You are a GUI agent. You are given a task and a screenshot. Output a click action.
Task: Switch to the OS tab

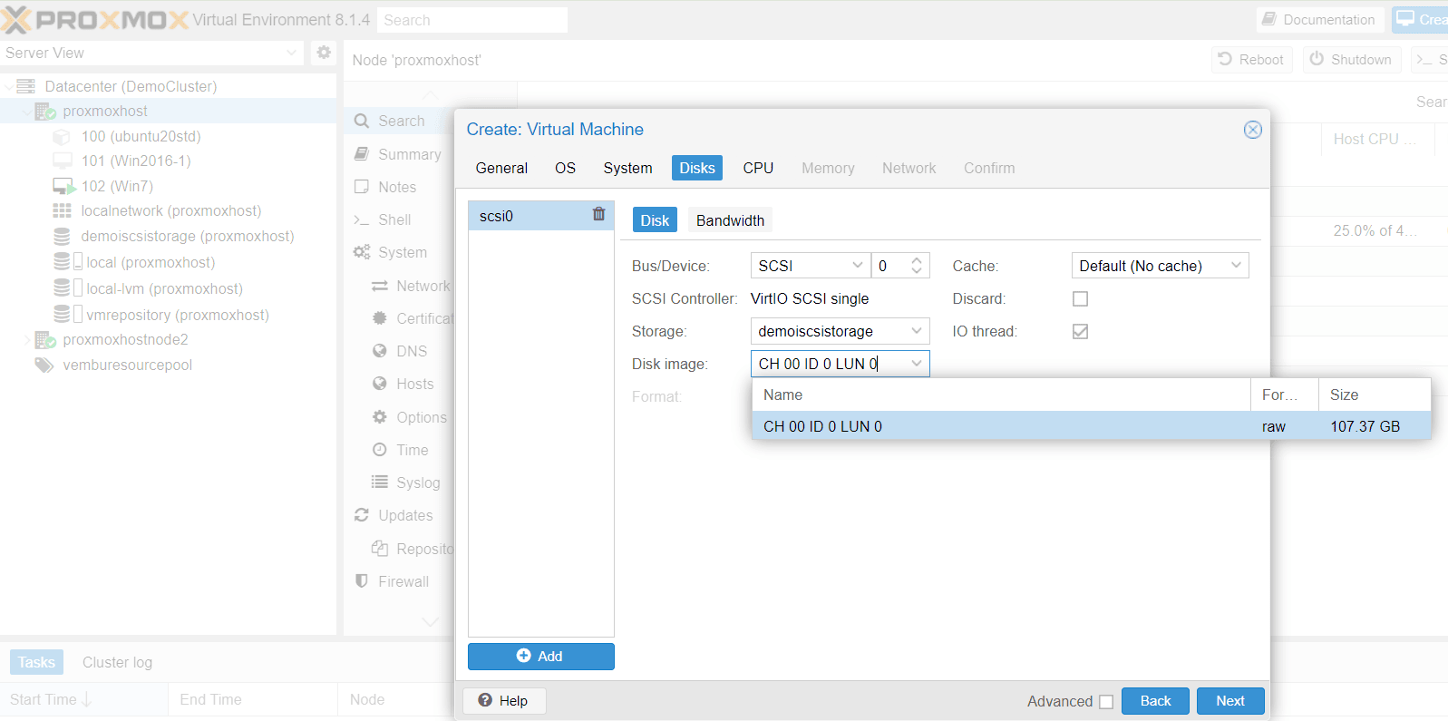pos(565,168)
